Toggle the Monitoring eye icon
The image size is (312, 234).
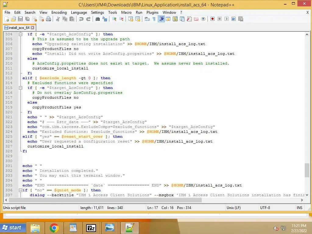coord(203,19)
